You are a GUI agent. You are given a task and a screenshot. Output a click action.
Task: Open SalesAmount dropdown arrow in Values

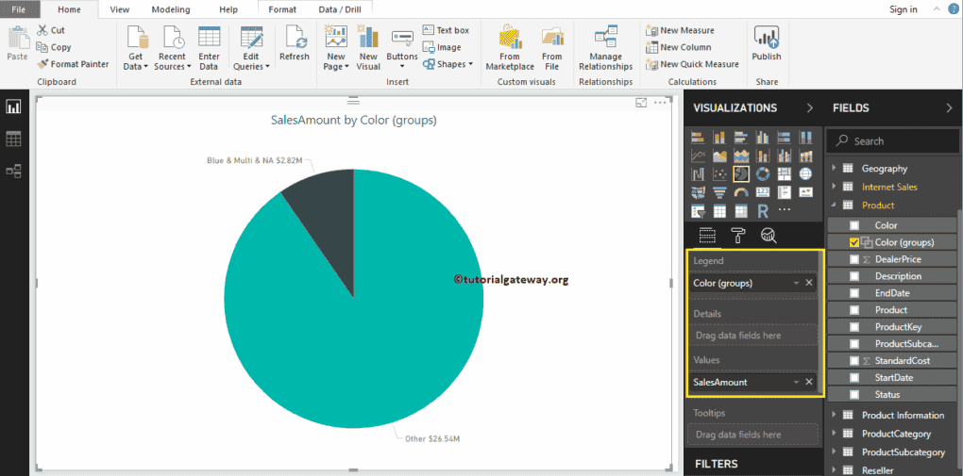[x=796, y=382]
